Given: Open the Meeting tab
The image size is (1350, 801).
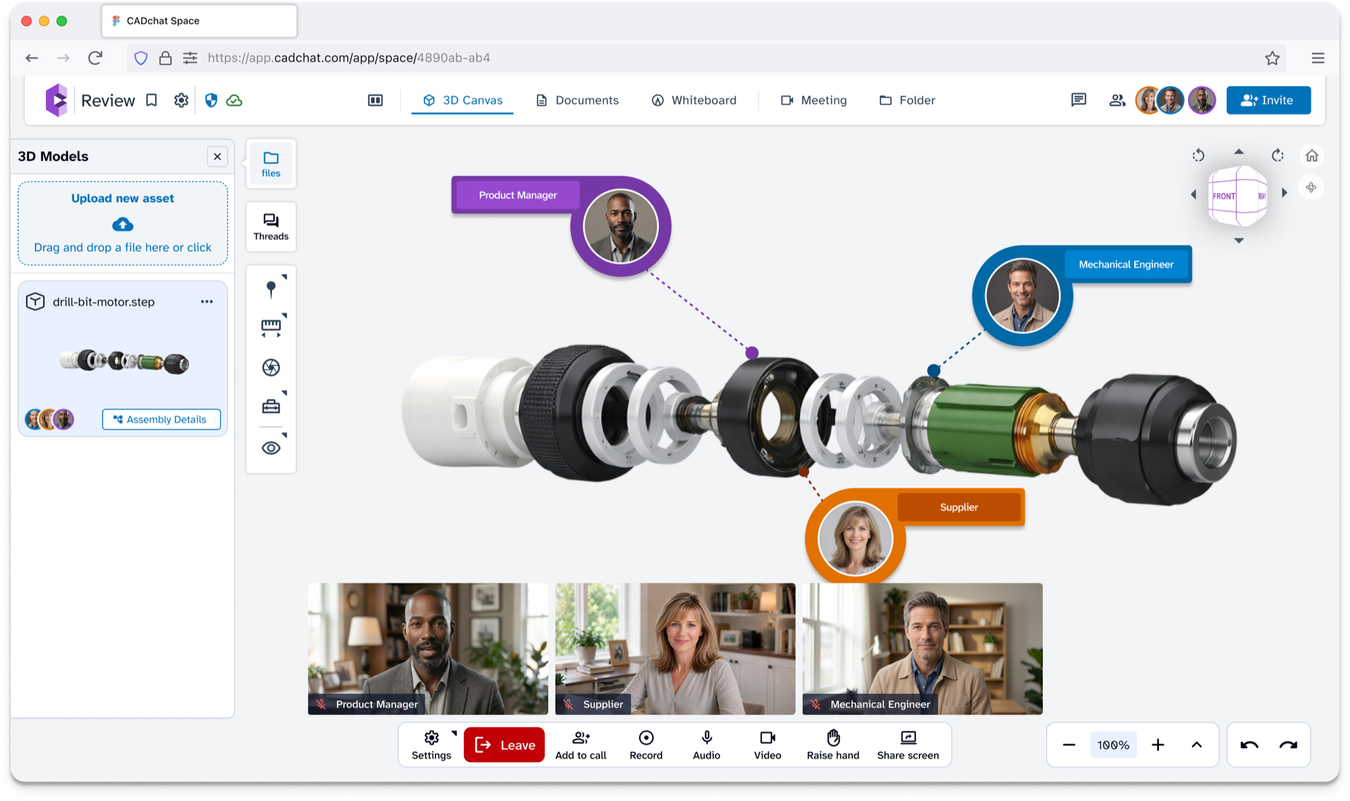Looking at the screenshot, I should click(x=813, y=100).
